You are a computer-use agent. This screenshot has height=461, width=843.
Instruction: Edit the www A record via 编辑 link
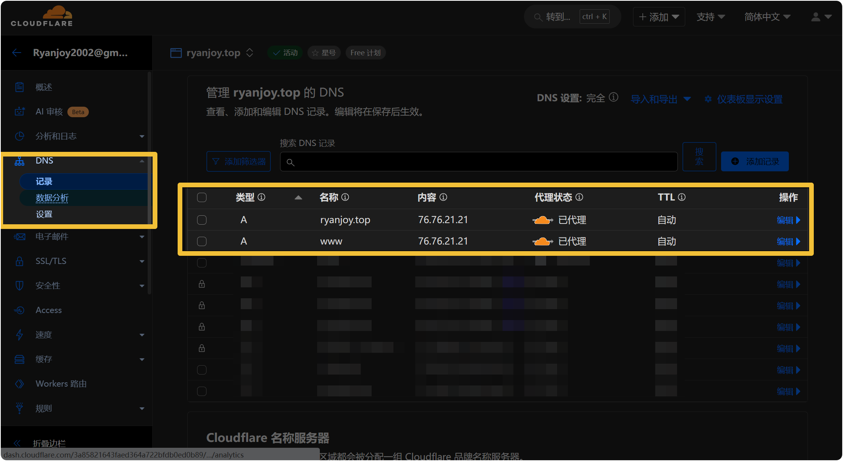(x=786, y=241)
